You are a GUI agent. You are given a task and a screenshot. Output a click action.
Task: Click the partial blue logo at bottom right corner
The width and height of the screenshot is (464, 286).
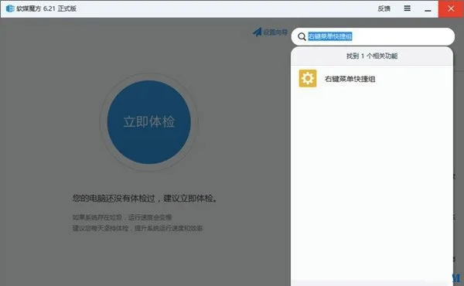(457, 277)
